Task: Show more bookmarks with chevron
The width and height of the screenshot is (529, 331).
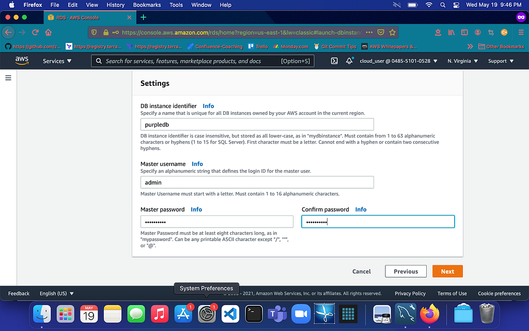Action: point(470,46)
